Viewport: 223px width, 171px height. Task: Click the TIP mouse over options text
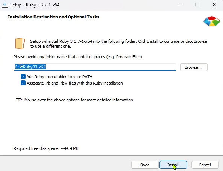(75, 100)
